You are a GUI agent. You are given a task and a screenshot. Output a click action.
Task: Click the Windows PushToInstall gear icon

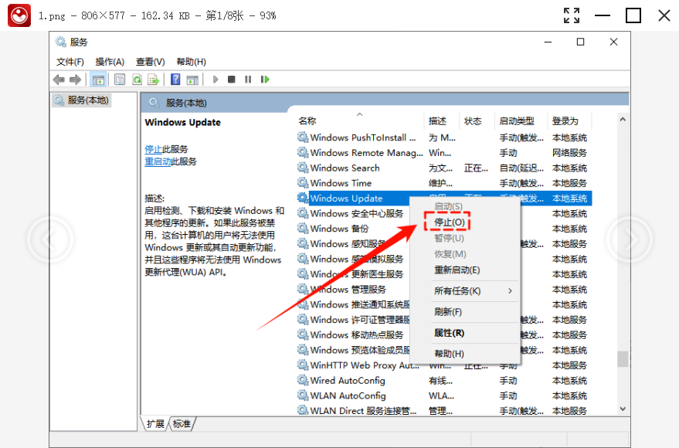point(303,137)
